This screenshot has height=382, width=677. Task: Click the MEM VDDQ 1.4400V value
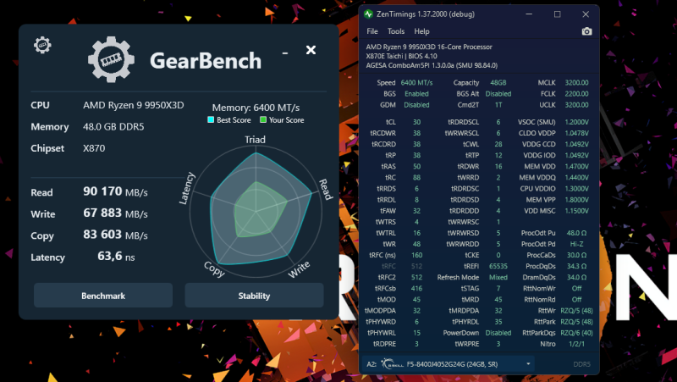(x=576, y=178)
